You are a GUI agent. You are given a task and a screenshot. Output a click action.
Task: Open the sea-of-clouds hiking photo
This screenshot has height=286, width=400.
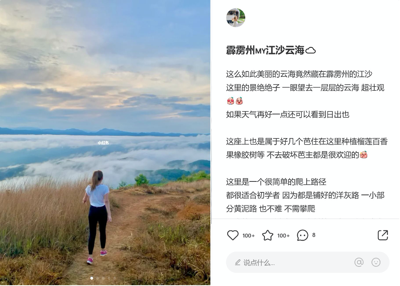[x=105, y=142]
